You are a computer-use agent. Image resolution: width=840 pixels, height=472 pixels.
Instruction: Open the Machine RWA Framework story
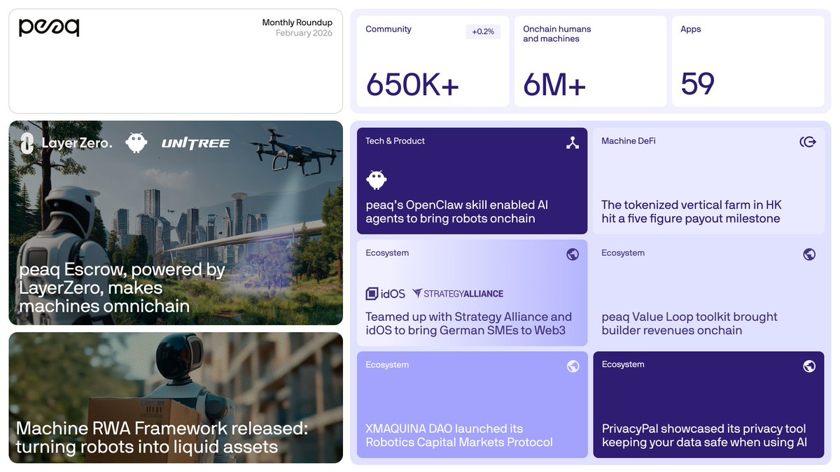(x=176, y=398)
